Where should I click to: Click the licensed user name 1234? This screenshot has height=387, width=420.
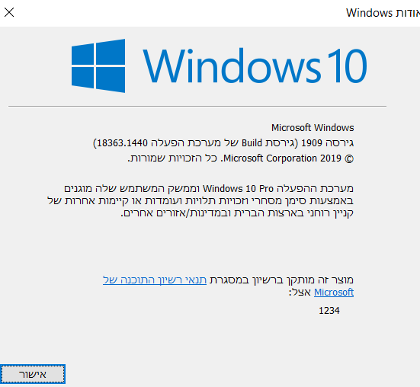tap(329, 311)
